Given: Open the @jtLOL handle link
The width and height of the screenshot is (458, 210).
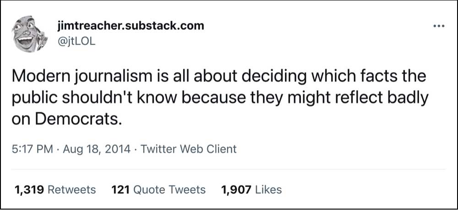Looking at the screenshot, I should tap(76, 42).
